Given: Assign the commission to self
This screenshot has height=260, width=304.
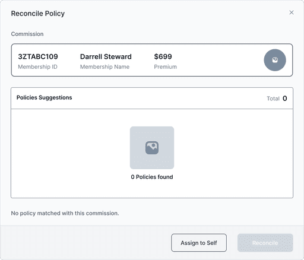Looking at the screenshot, I should click(x=199, y=243).
